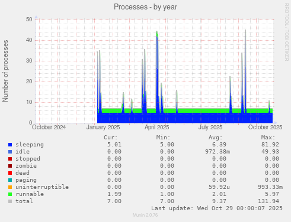Click the idle legend color swatch
Screen dimensions: 291x222
pos(10,152)
